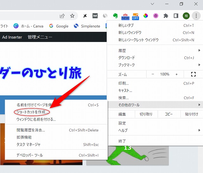Click the colorful color wheel extension icon
The height and width of the screenshot is (173, 203).
[146, 16]
